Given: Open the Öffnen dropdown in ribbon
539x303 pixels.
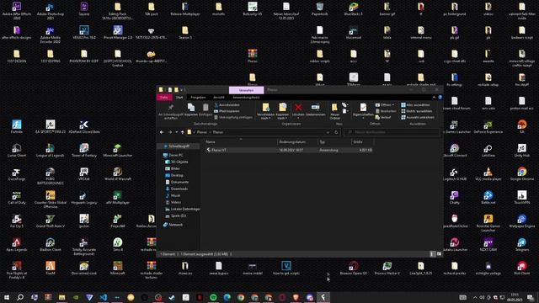Looking at the screenshot, I should (x=385, y=104).
